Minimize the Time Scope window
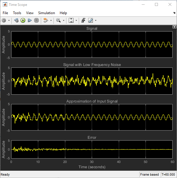The width and height of the screenshot is (177, 178). 143,5
